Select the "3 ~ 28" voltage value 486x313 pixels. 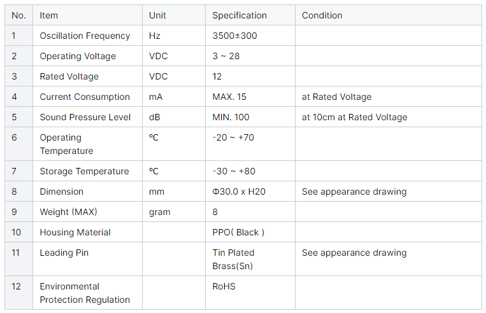coord(226,56)
